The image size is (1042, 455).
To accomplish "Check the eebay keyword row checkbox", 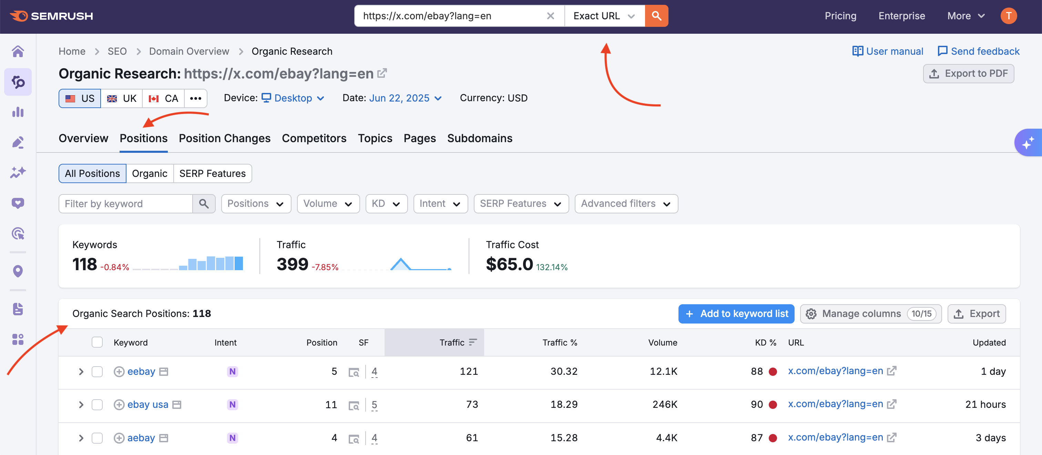I will 97,372.
